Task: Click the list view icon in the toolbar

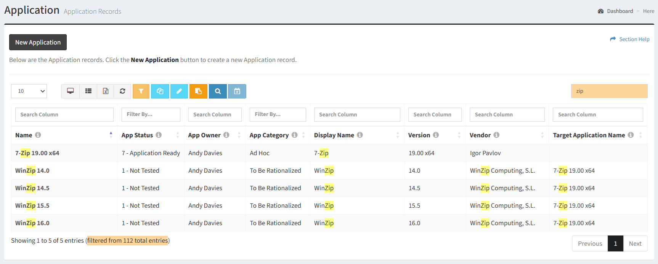Action: (88, 91)
